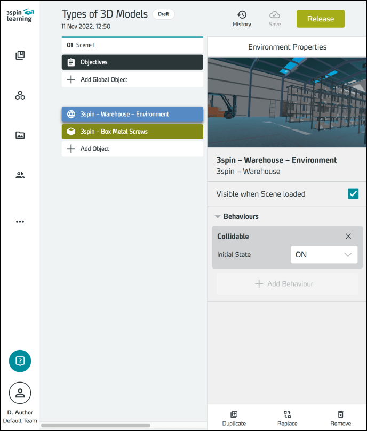Click Add Global Object
Image resolution: width=367 pixels, height=431 pixels.
pyautogui.click(x=132, y=79)
